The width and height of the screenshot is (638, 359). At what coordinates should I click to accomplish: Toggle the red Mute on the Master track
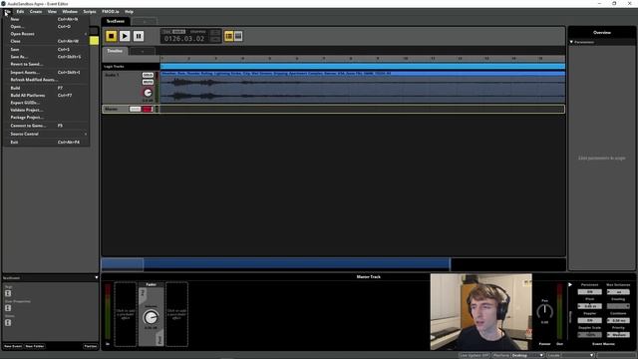148,109
